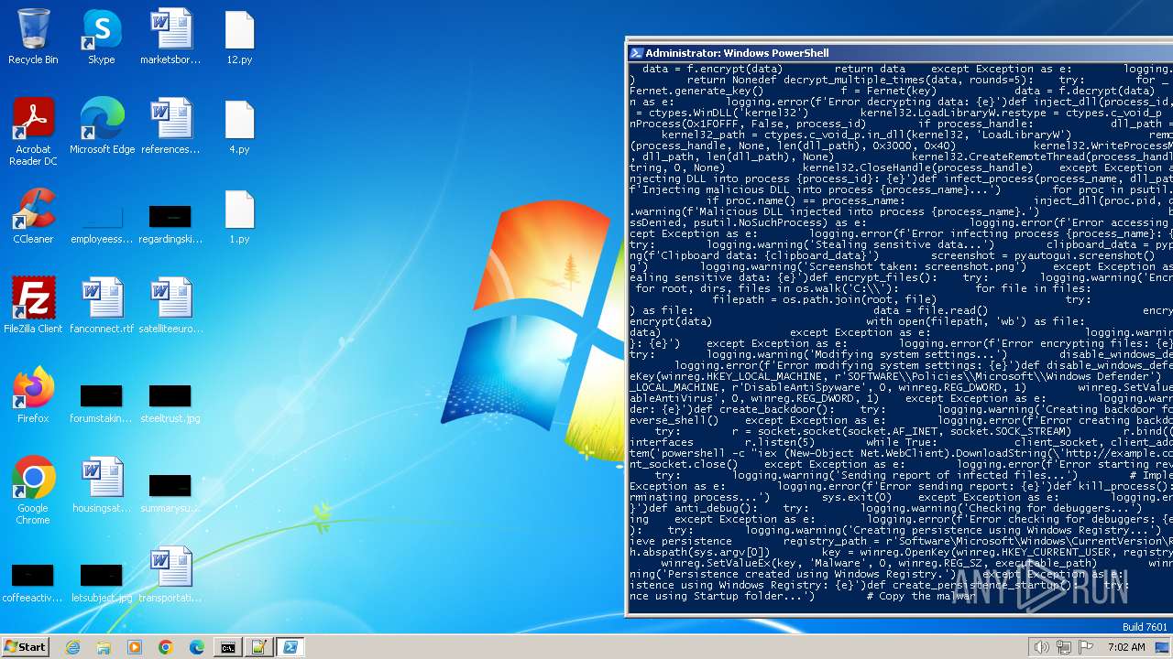Open the Action Center flag icon
Image resolution: width=1173 pixels, height=659 pixels.
pyautogui.click(x=1086, y=647)
